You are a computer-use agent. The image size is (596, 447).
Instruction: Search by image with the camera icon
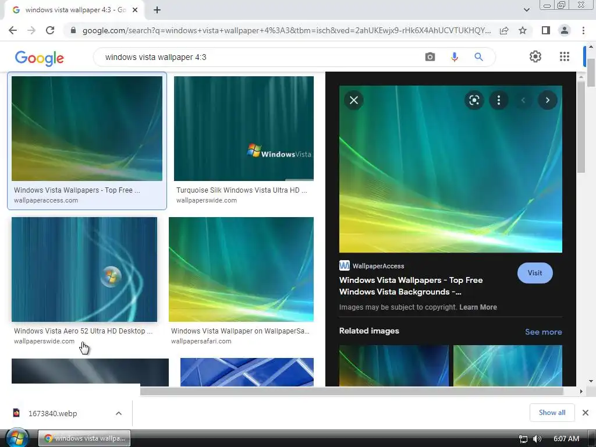click(x=430, y=57)
